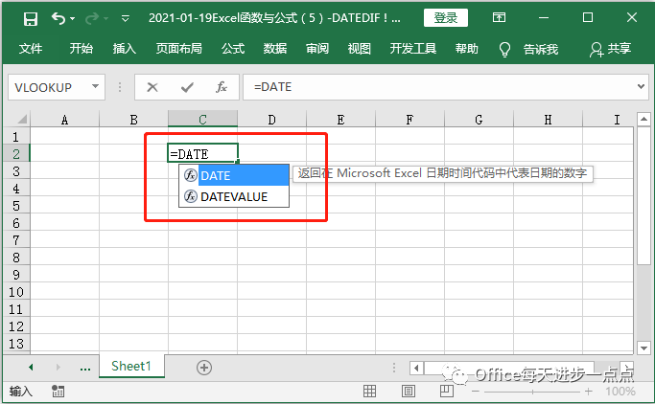655x404 pixels.
Task: Switch to Page Break Preview icon
Action: point(446,391)
